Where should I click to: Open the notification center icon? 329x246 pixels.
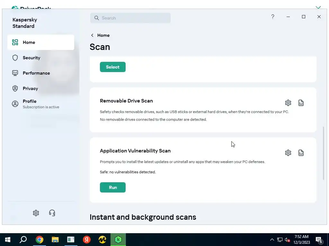tap(319, 240)
